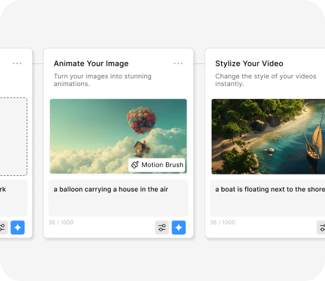Click prompt field 'a balloon carrying a house'
This screenshot has height=281, width=325.
pos(118,198)
